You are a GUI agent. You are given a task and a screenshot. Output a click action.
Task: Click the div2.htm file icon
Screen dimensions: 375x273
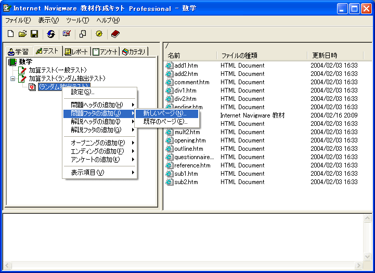tap(170, 98)
